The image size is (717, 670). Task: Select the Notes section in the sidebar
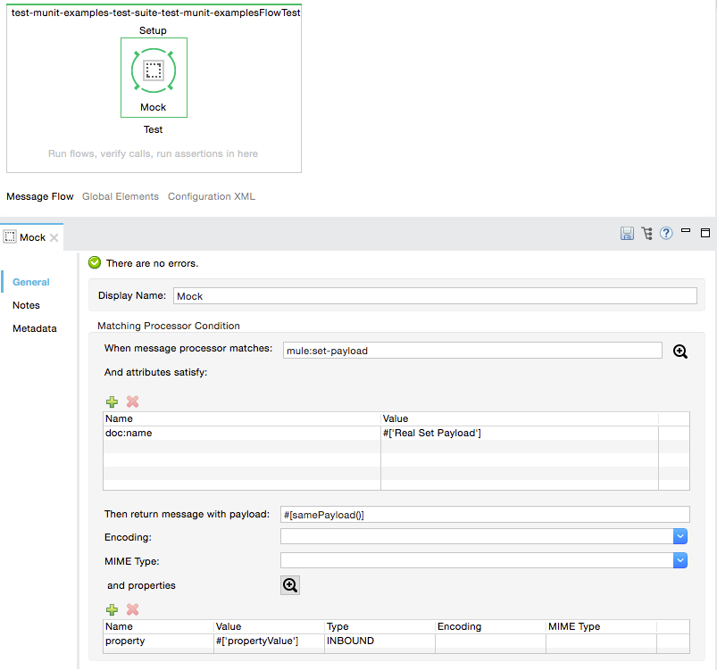tap(26, 305)
